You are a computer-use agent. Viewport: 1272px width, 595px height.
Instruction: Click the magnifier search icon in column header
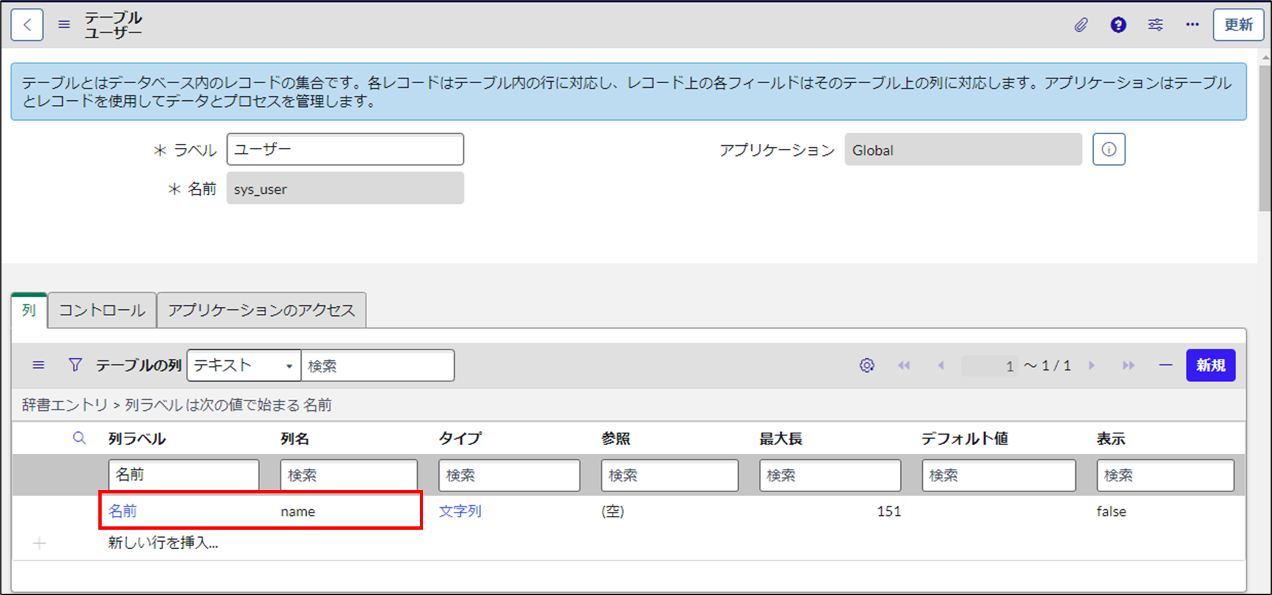click(79, 437)
